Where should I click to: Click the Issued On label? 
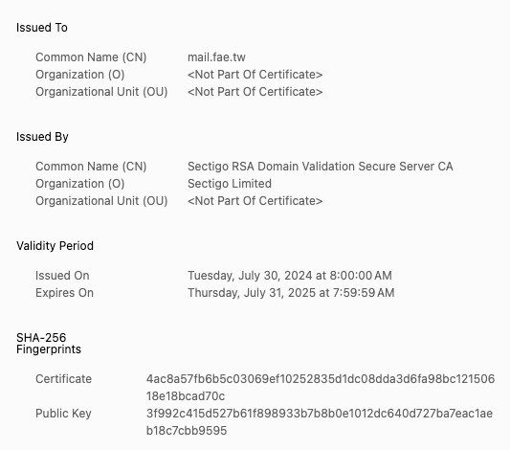[x=62, y=276]
